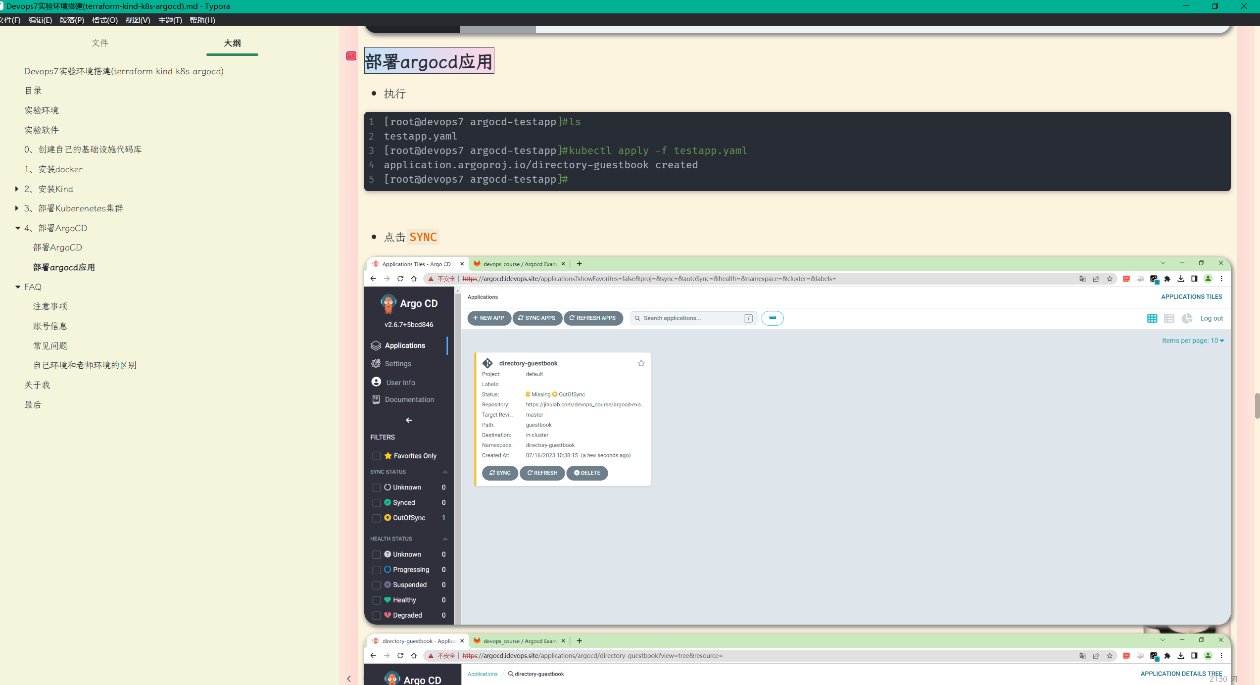
Task: Open the 格式(O) menu
Action: (104, 20)
